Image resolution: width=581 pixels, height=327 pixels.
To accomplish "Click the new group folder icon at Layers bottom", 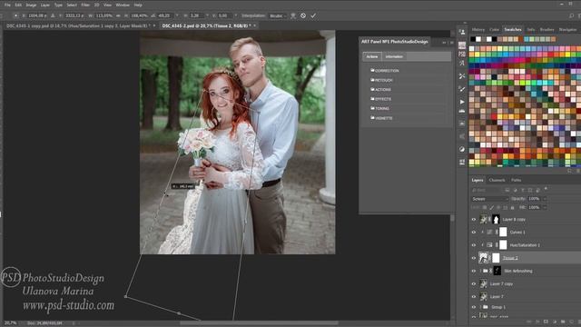I will point(563,322).
